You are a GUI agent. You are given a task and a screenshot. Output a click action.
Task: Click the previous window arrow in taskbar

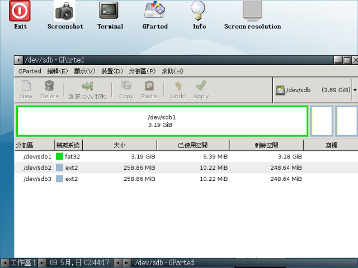pos(117,263)
